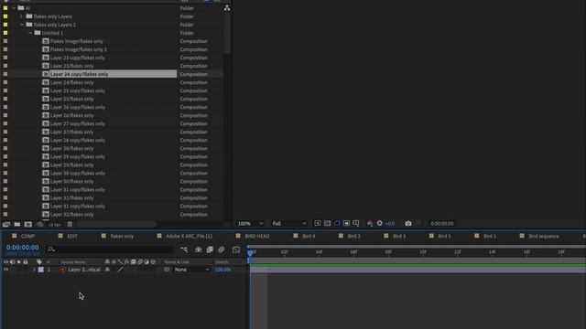This screenshot has height=329, width=586.
Task: Create a new folder in Project panel
Action: (x=17, y=224)
